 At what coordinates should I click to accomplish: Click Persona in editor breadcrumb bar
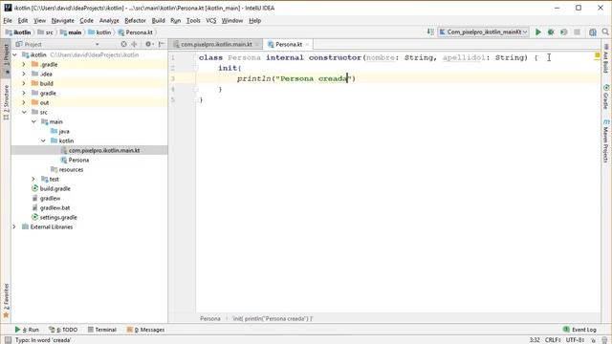point(210,318)
